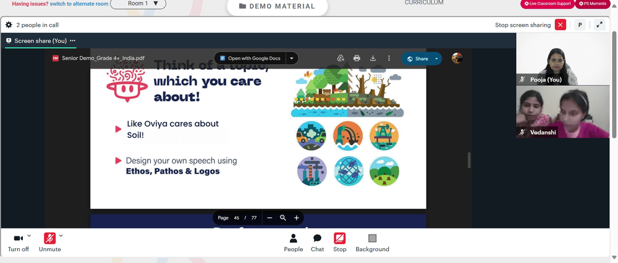Click Vedanshi video tile

pyautogui.click(x=563, y=112)
